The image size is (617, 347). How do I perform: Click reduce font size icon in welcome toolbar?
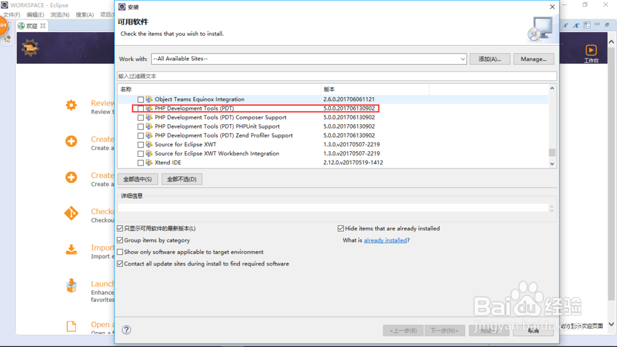565,25
